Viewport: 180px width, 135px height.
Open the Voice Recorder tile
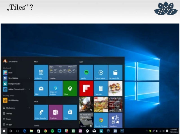pyautogui.click(x=41, y=112)
